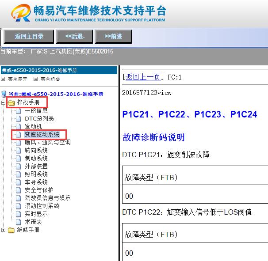
Task: Open the 返回上一页 link
Action: 143,77
